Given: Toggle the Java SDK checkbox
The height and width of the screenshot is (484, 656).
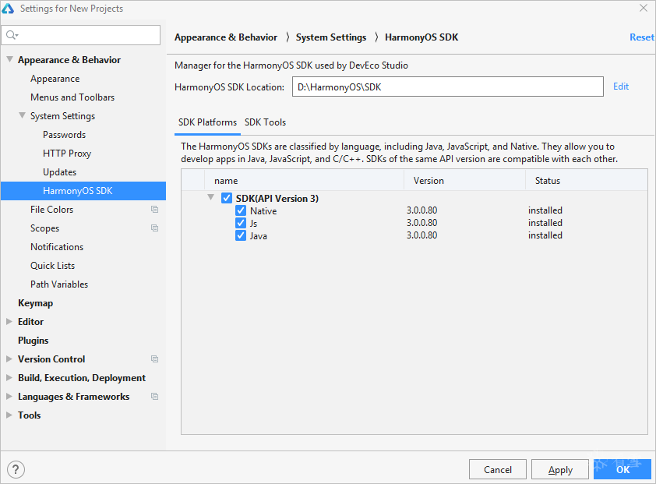Looking at the screenshot, I should tap(241, 235).
